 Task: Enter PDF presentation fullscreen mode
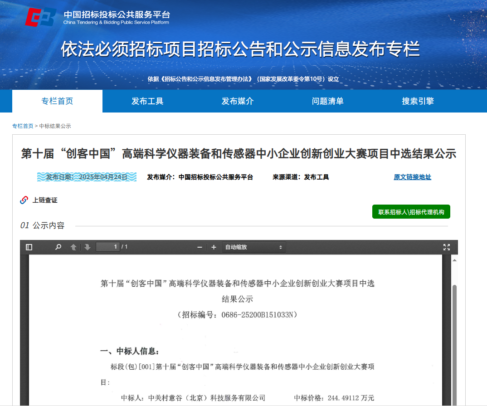coord(447,247)
